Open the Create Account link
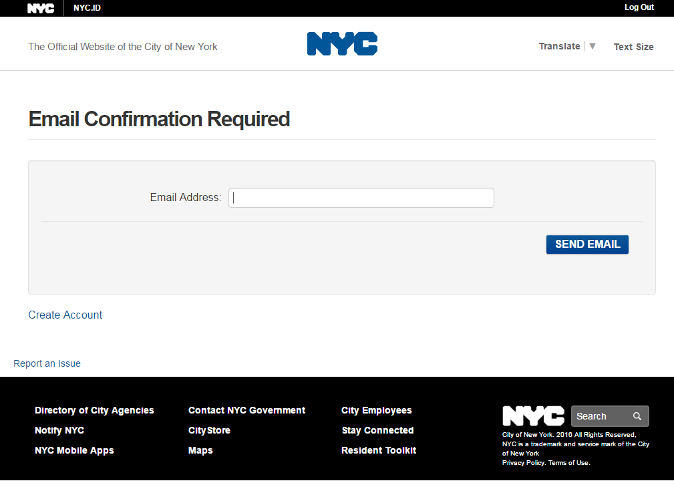Viewport: 674px width, 495px height. coord(65,315)
